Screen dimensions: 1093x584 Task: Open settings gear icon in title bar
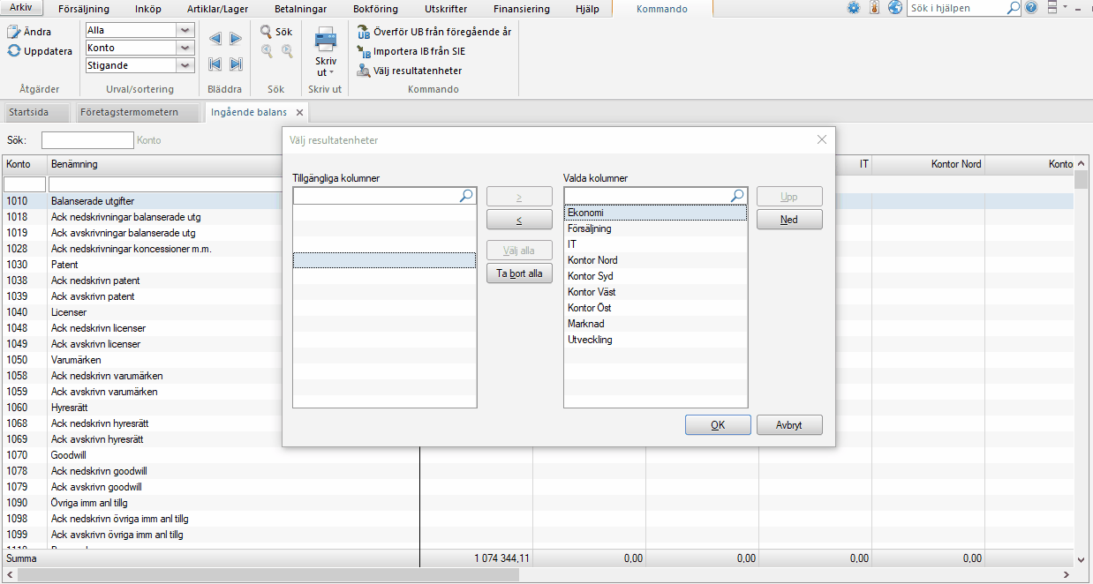[x=854, y=8]
